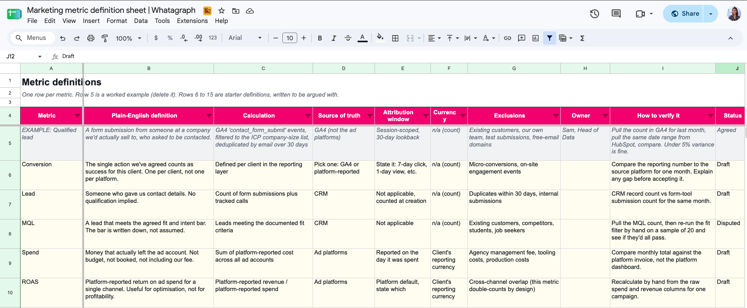The image size is (747, 308).
Task: Format as currency
Action: (156, 38)
